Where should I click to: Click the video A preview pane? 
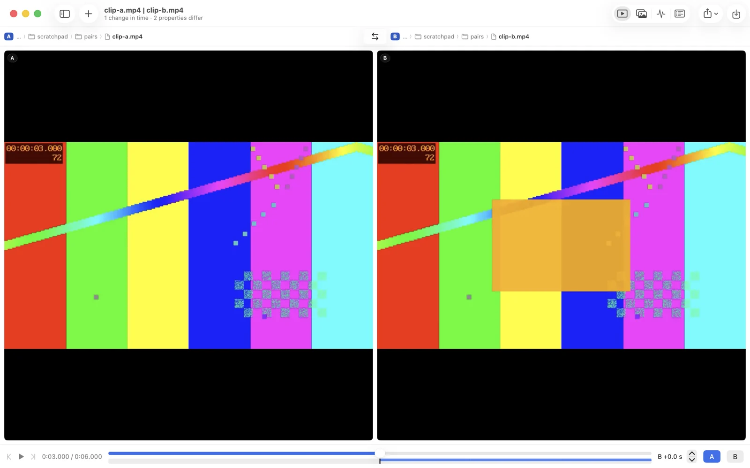click(188, 245)
